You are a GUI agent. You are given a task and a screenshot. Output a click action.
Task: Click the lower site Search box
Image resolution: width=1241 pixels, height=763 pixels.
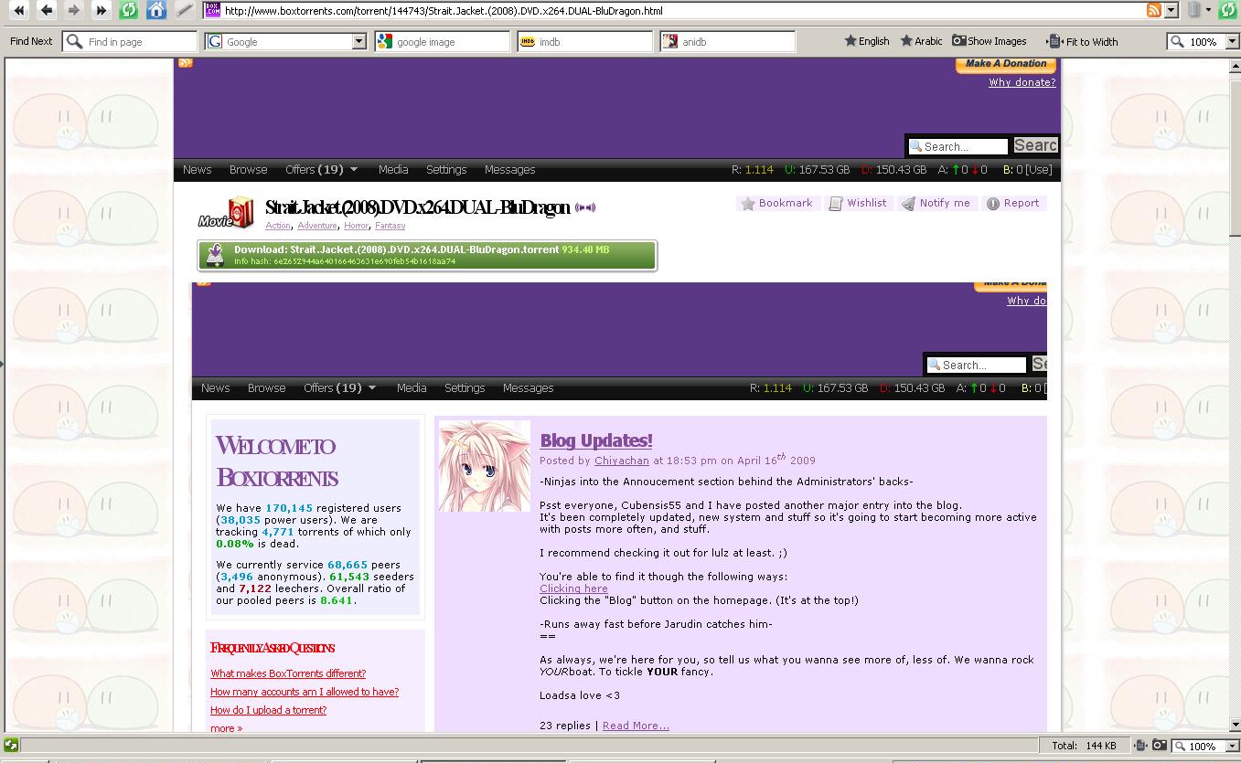(x=976, y=365)
